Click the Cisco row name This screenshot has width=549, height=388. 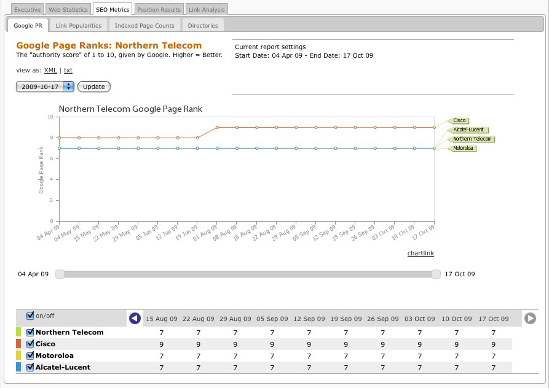point(45,344)
